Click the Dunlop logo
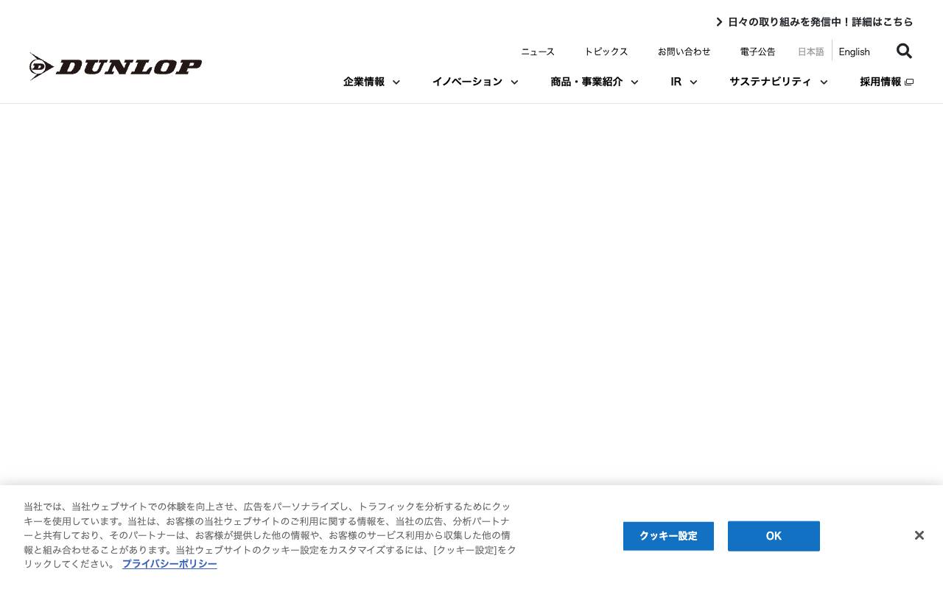The width and height of the screenshot is (943, 589). [x=115, y=66]
